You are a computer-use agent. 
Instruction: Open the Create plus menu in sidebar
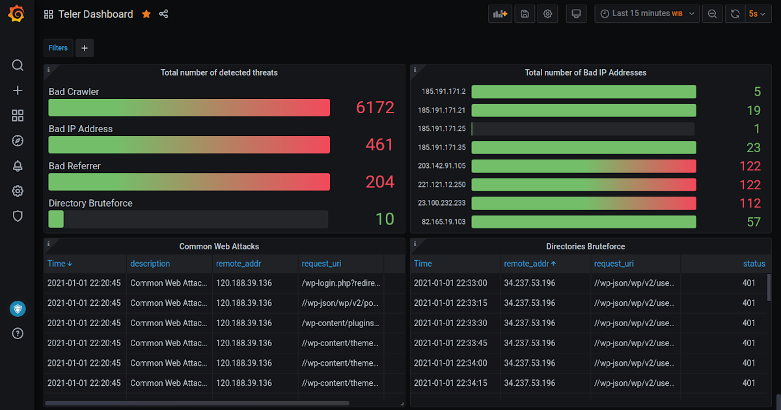18,90
